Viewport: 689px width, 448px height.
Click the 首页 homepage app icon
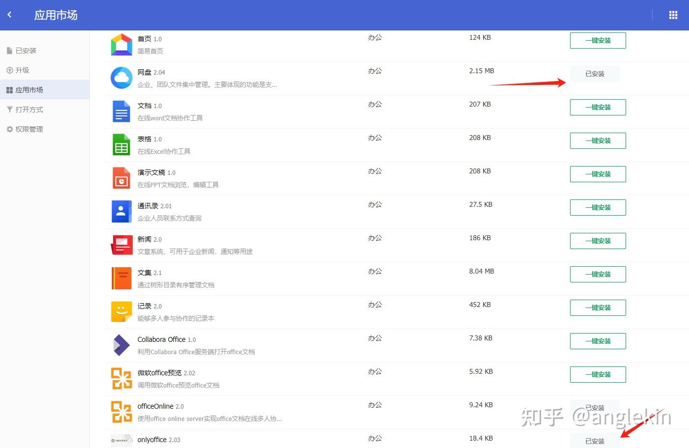tap(121, 44)
